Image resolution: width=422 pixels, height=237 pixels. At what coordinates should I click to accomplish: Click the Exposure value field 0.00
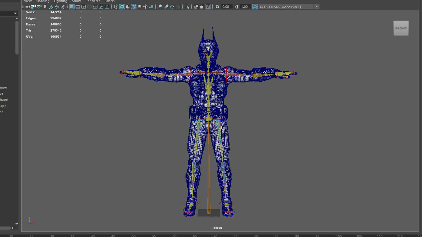[227, 7]
